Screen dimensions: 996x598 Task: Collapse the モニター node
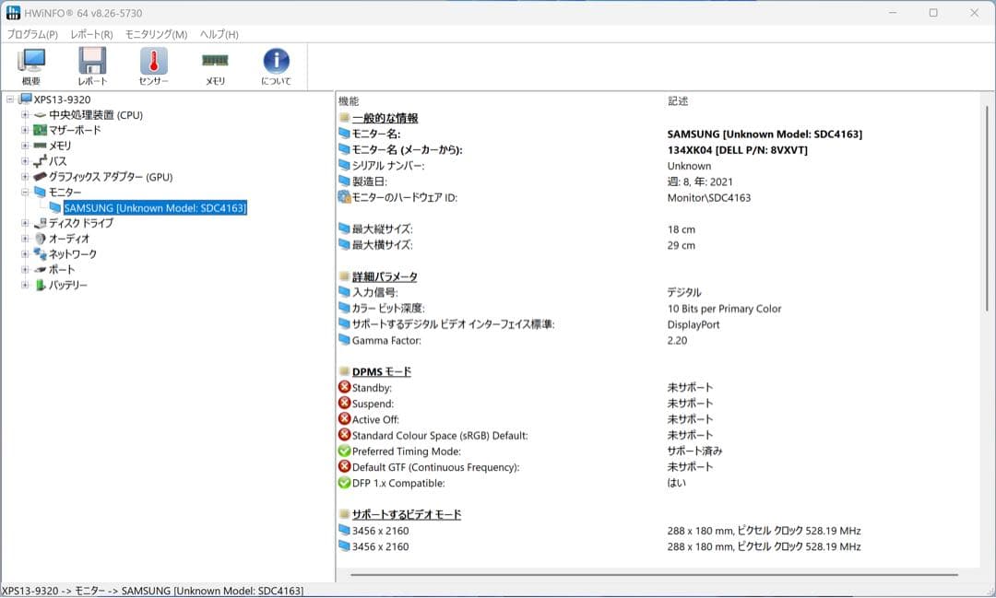24,192
